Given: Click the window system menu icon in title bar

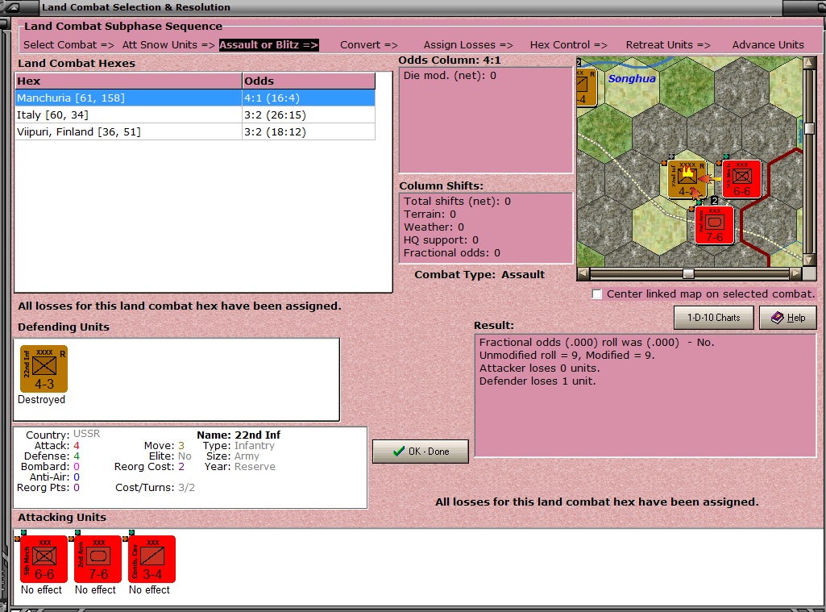Looking at the screenshot, I should (x=13, y=7).
